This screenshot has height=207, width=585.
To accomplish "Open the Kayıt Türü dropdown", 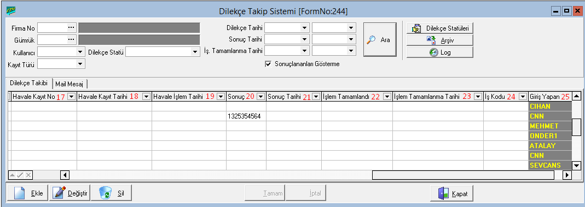I will pyautogui.click(x=80, y=64).
